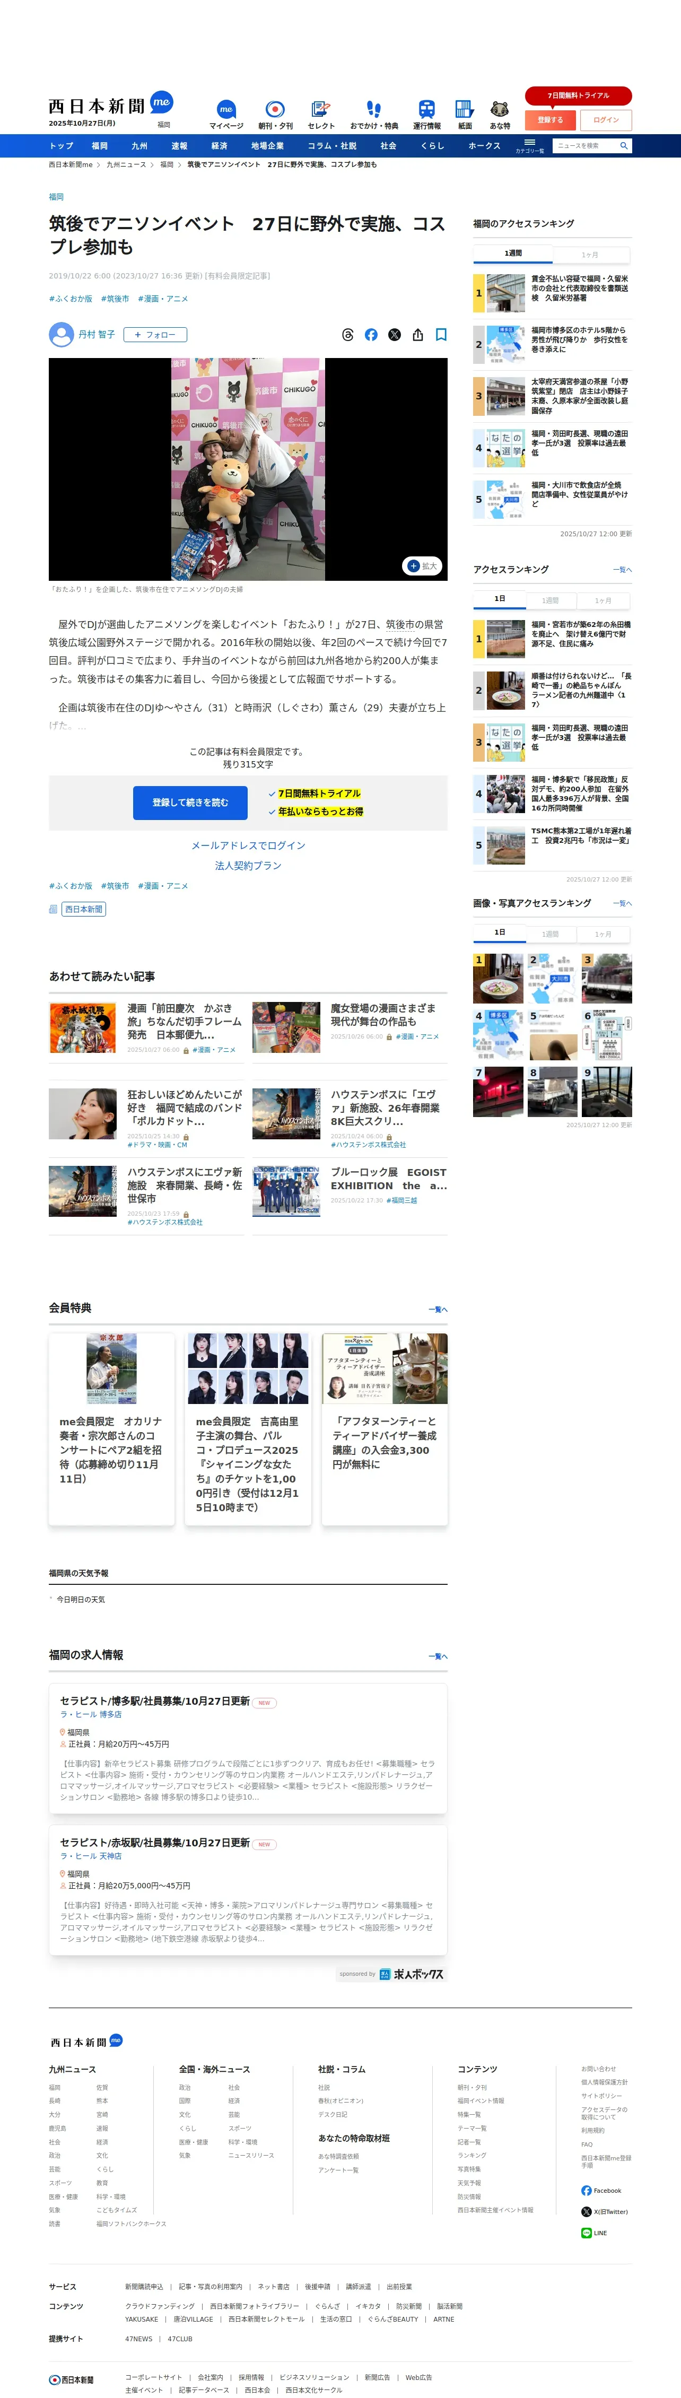The width and height of the screenshot is (681, 2398).
Task: Select 九州 in navigation bar
Action: pos(138,146)
